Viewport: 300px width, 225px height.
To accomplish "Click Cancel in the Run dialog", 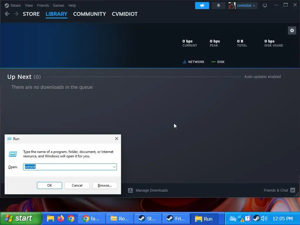I will [77, 185].
